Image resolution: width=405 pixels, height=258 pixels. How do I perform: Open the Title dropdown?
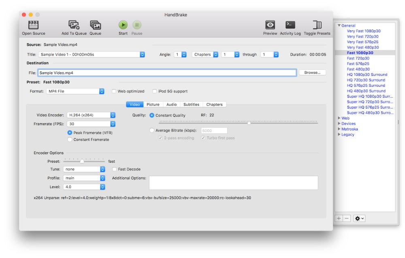coord(92,55)
